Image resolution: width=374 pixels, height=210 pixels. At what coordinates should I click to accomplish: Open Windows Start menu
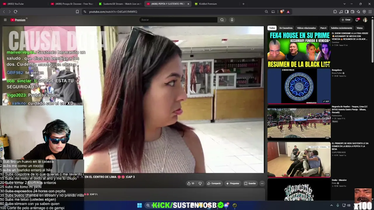[x=139, y=205]
